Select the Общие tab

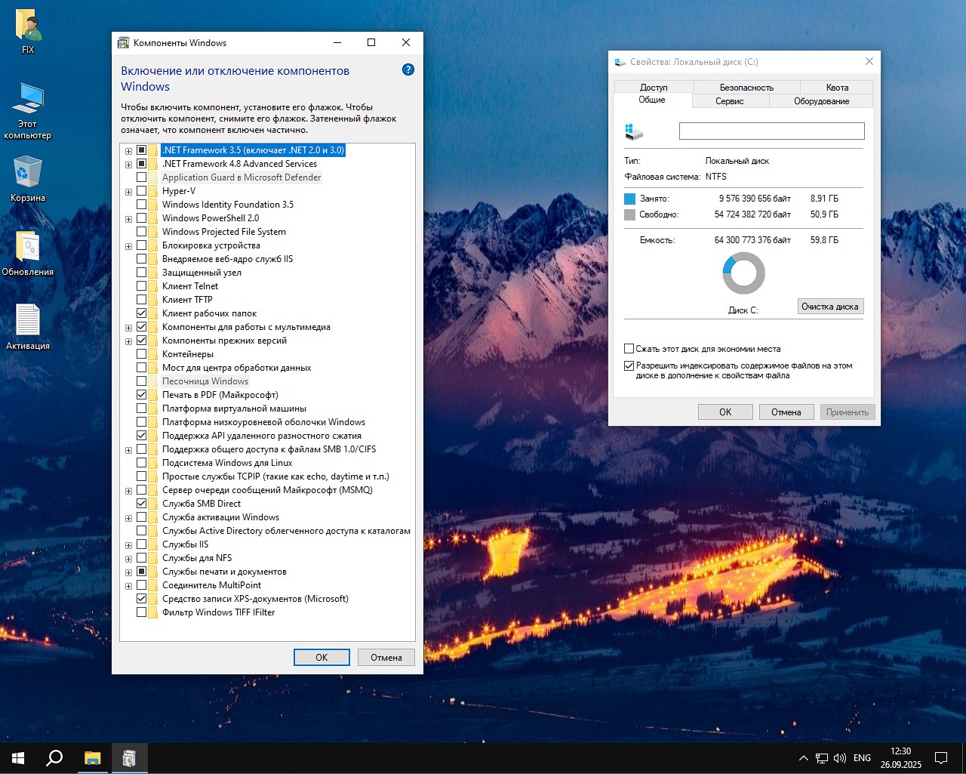click(652, 100)
